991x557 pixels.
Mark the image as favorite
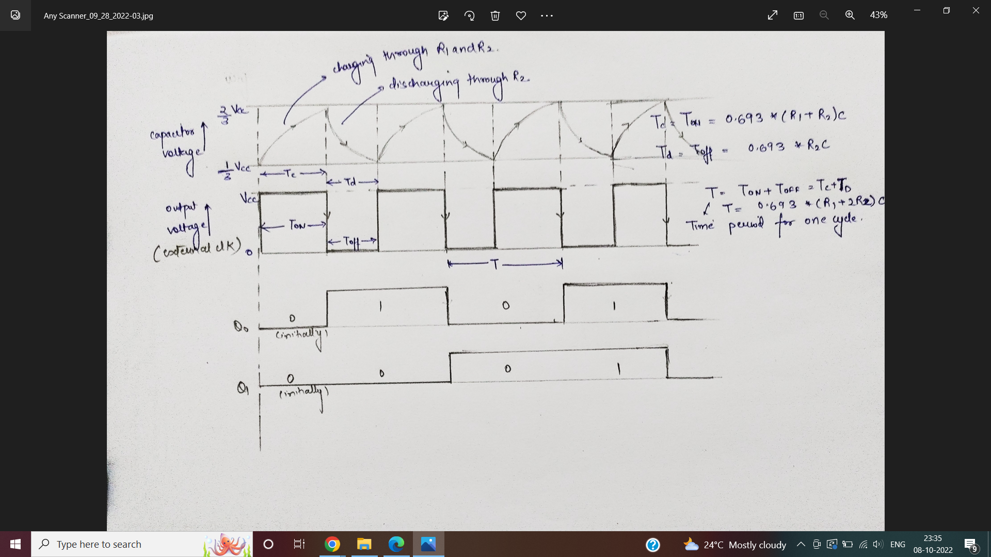coord(521,15)
